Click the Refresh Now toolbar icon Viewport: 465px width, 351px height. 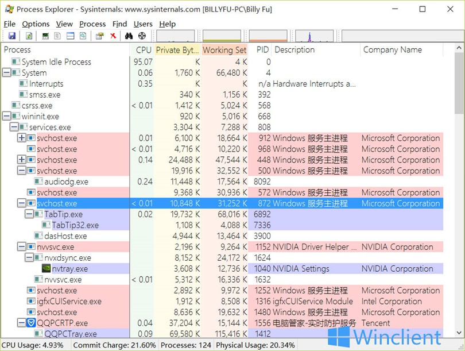point(29,36)
